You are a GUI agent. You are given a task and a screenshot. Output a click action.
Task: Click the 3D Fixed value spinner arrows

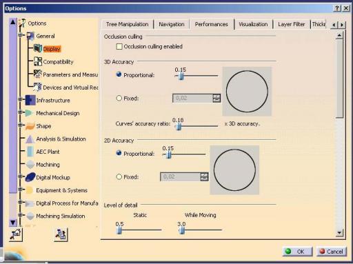tap(216, 99)
